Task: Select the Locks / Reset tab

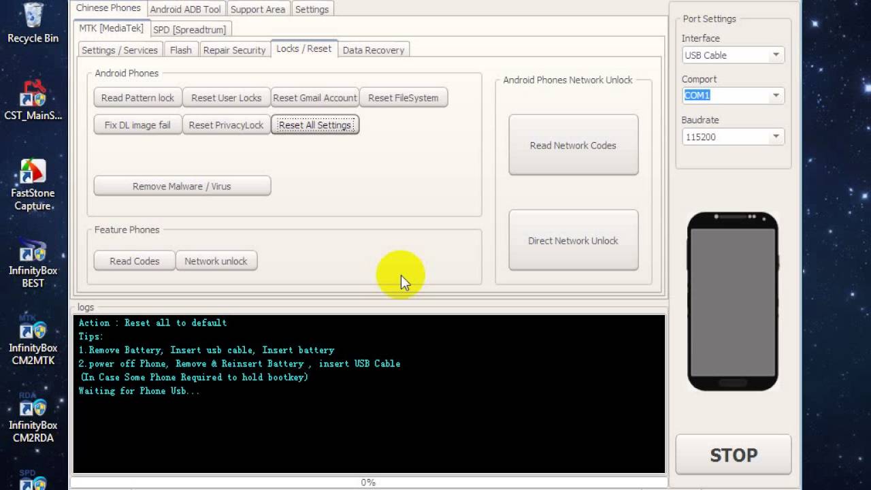Action: pos(304,48)
